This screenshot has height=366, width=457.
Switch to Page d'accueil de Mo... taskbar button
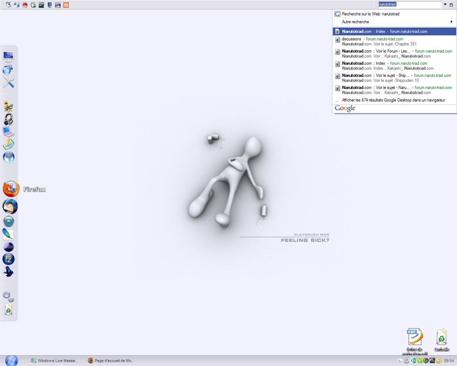coord(111,361)
